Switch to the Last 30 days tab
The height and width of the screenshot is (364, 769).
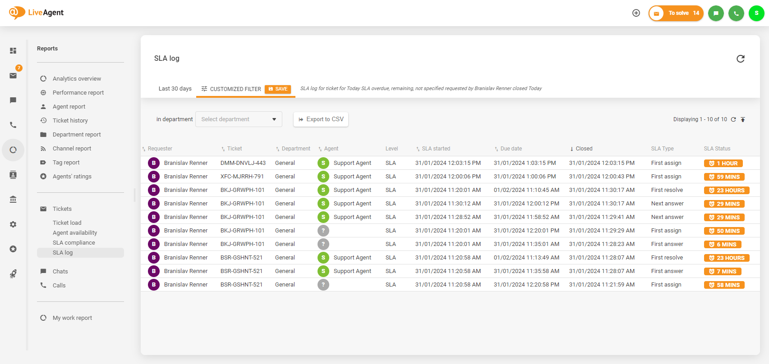pos(175,89)
